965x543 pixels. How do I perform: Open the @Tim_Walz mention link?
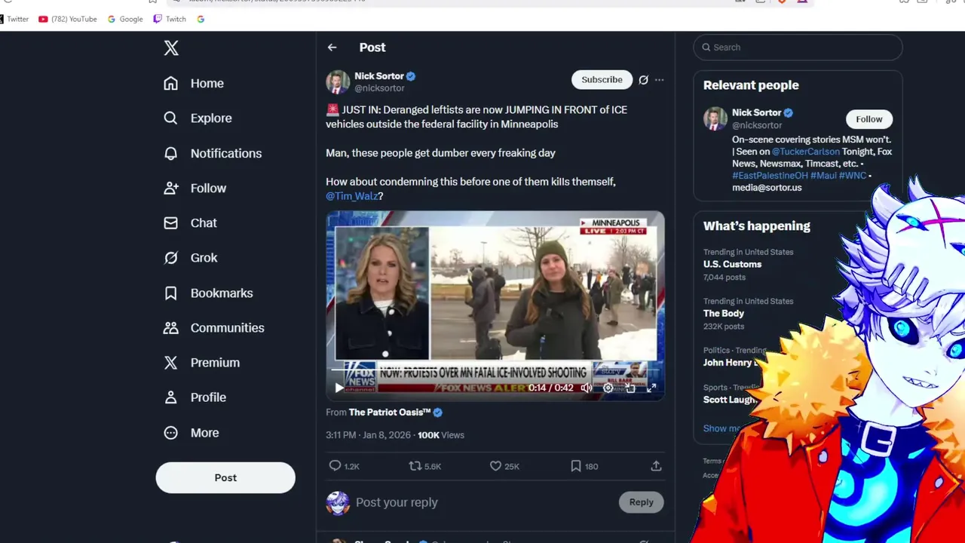pos(351,196)
